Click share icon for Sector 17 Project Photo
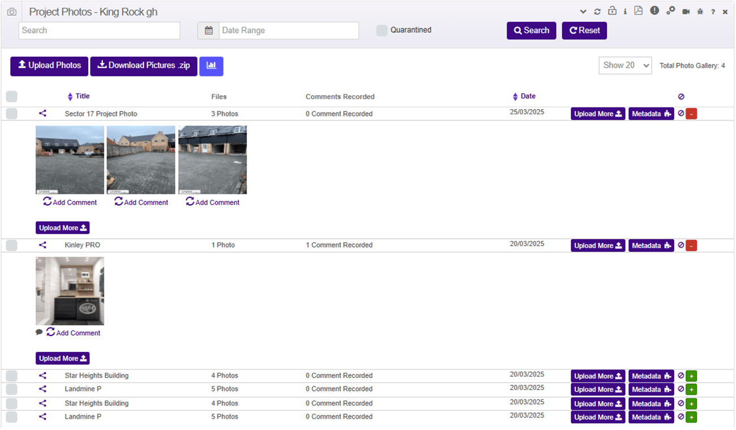Image resolution: width=736 pixels, height=430 pixels. (x=42, y=114)
